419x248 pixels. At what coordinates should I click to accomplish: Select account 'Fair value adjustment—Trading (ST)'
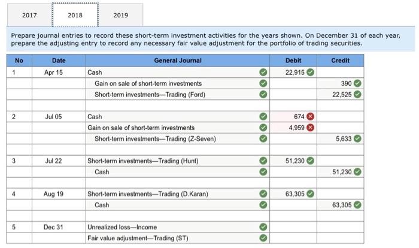click(178, 238)
